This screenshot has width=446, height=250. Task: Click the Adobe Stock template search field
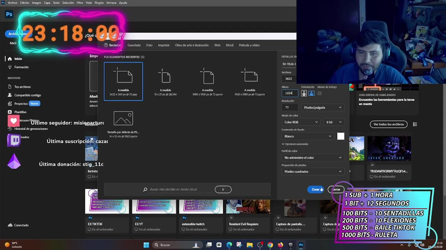(180, 189)
